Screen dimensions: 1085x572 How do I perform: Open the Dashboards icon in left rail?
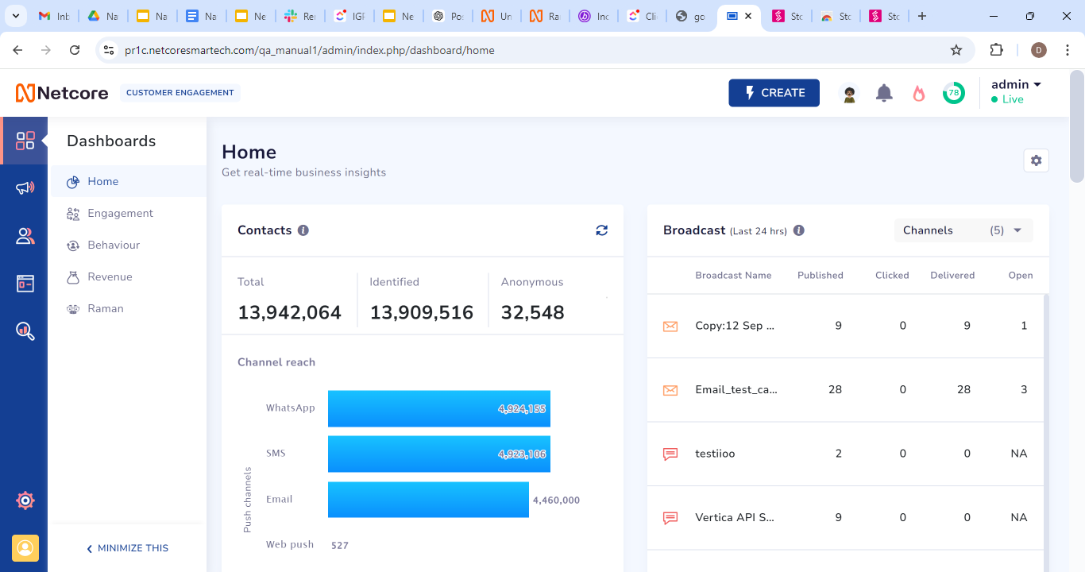coord(25,141)
